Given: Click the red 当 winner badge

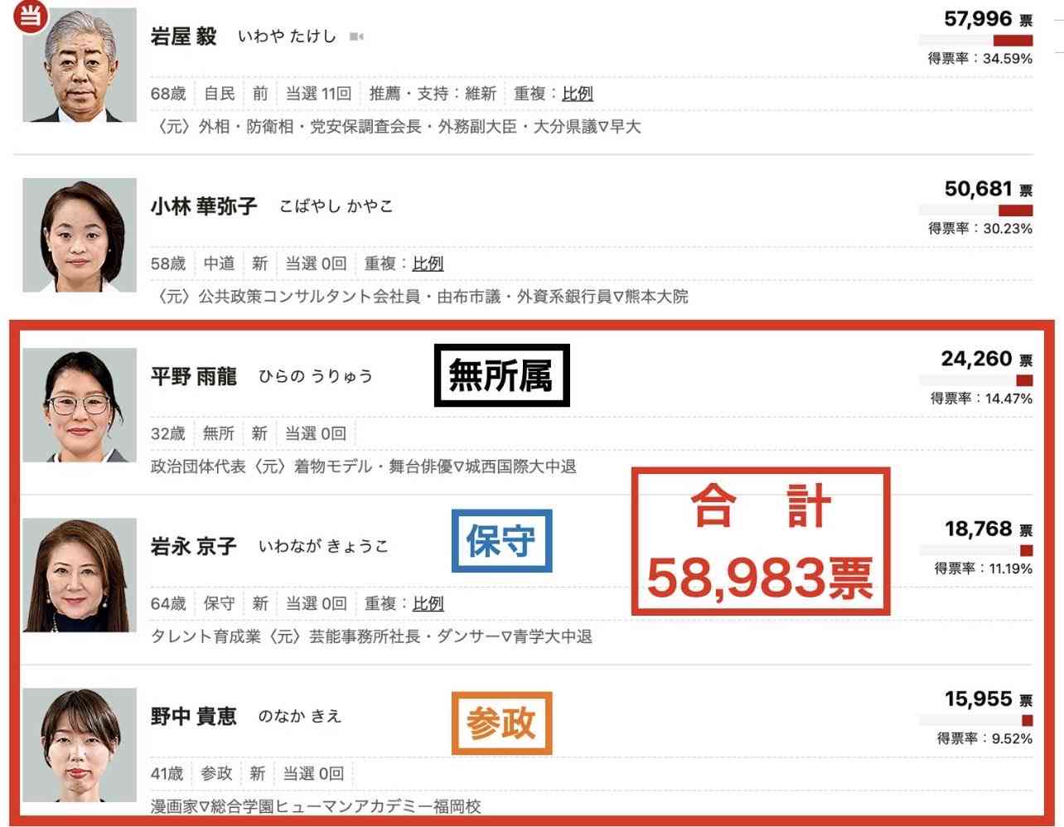Looking at the screenshot, I should 30,15.
